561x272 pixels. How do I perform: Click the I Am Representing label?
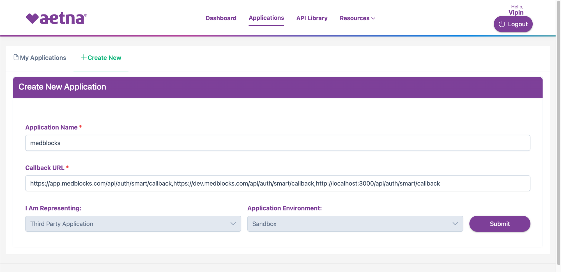tap(53, 208)
